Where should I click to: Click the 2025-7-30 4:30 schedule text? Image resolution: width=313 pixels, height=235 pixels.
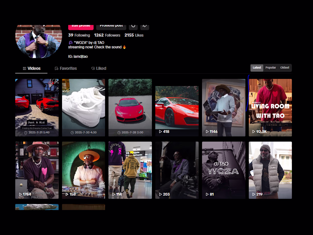click(86, 132)
